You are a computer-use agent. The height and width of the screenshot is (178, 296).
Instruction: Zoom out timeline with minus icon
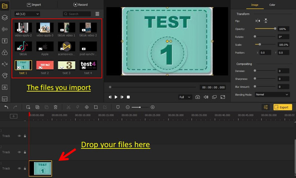(x=128, y=107)
